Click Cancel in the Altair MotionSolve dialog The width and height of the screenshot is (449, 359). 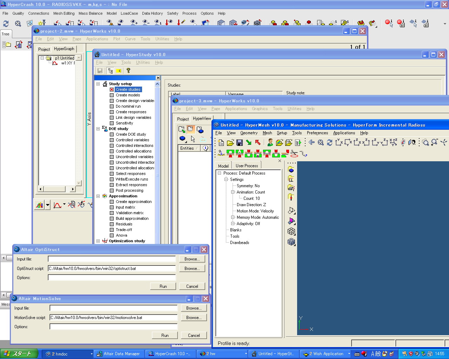[194, 336]
